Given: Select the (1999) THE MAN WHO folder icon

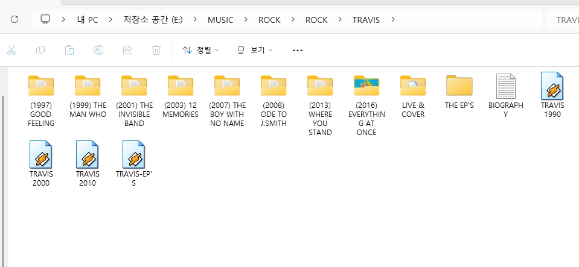Looking at the screenshot, I should (x=88, y=86).
